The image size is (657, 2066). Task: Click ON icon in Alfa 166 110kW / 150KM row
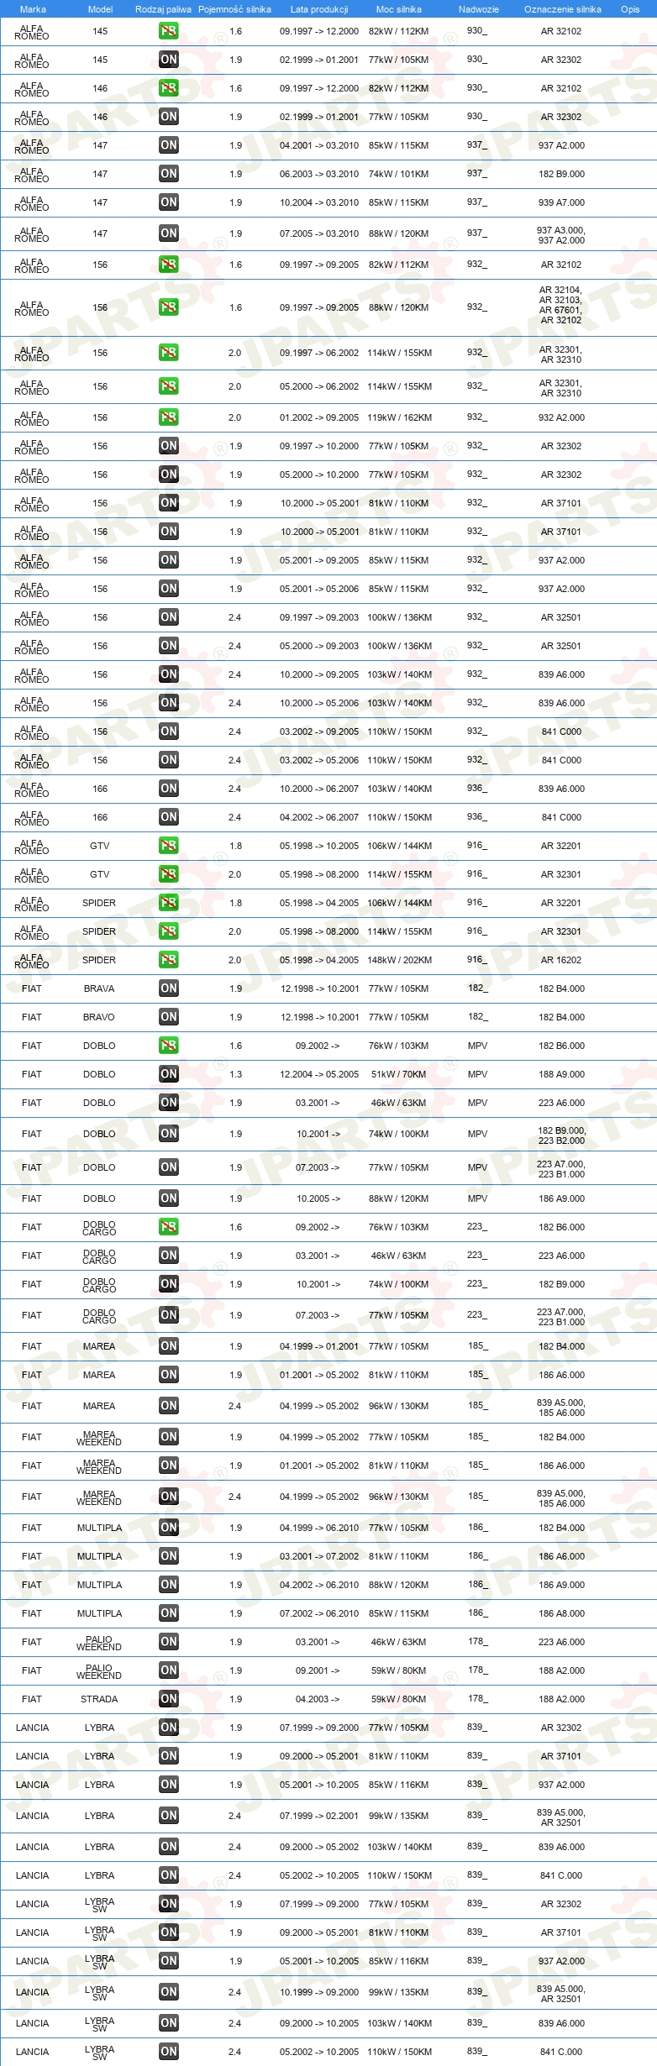169,817
